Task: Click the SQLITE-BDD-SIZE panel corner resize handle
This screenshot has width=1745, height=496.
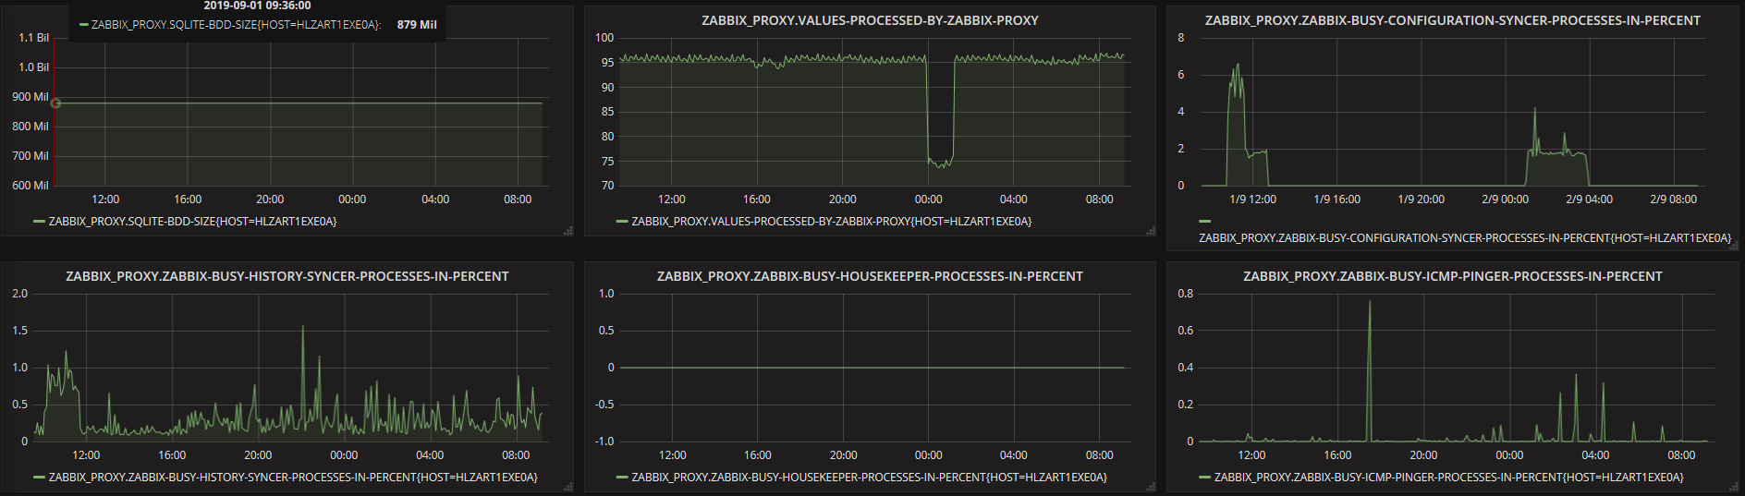Action: (x=568, y=231)
